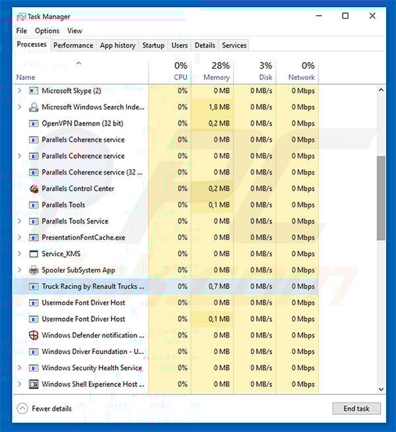Switch to the Users tab
The height and width of the screenshot is (432, 396).
tap(180, 45)
